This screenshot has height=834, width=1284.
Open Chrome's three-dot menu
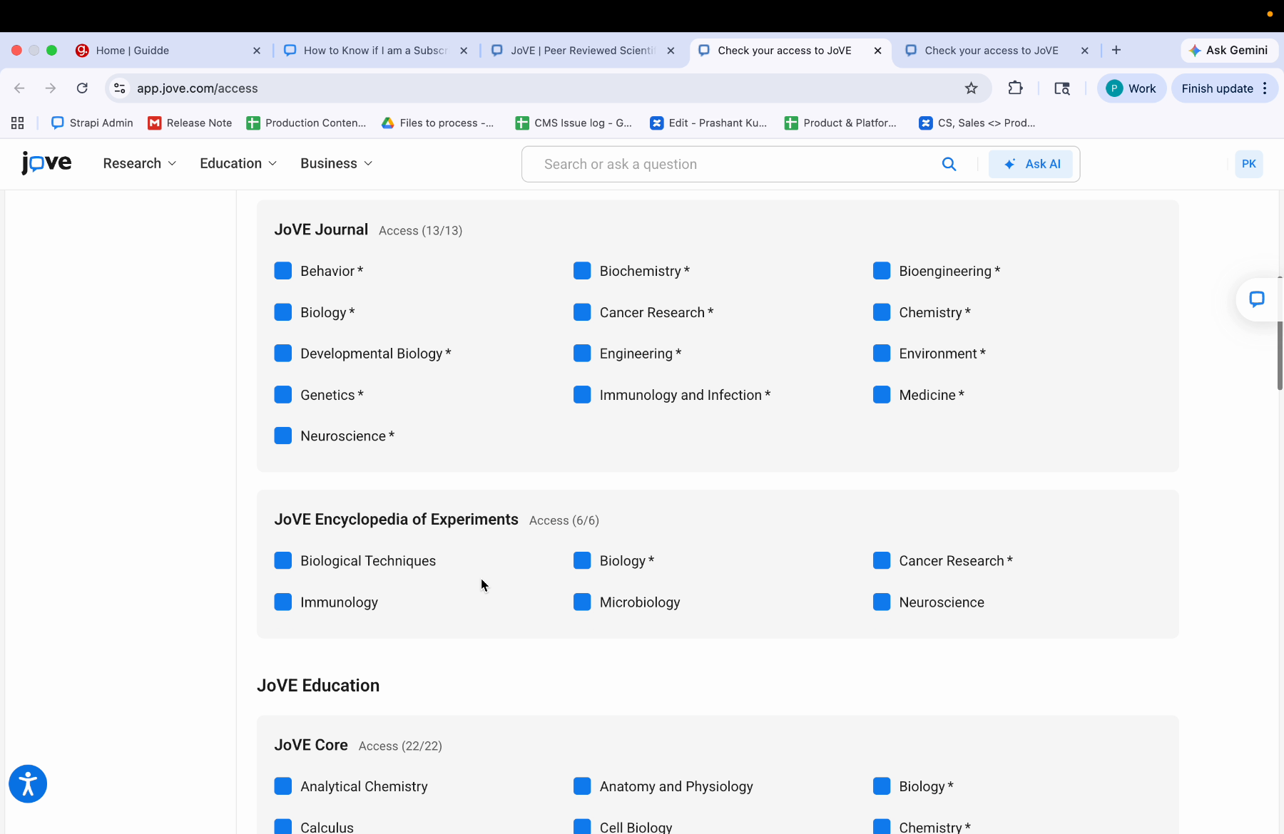pos(1265,88)
